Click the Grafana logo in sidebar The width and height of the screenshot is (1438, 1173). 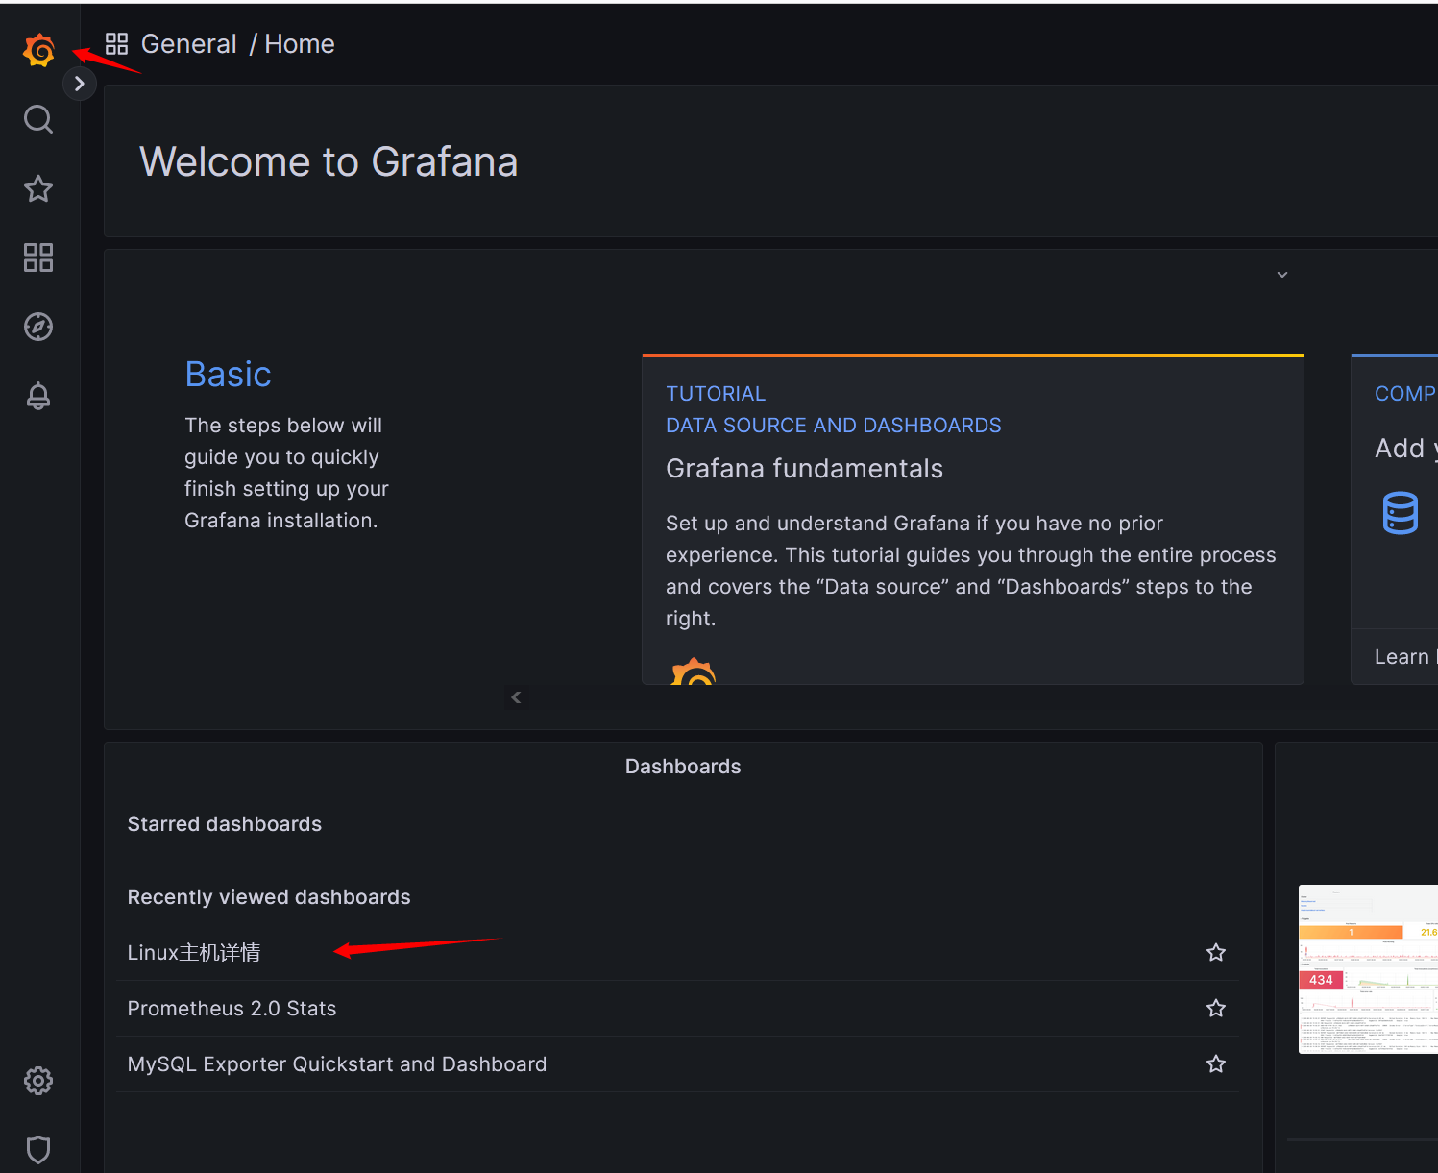tap(39, 50)
